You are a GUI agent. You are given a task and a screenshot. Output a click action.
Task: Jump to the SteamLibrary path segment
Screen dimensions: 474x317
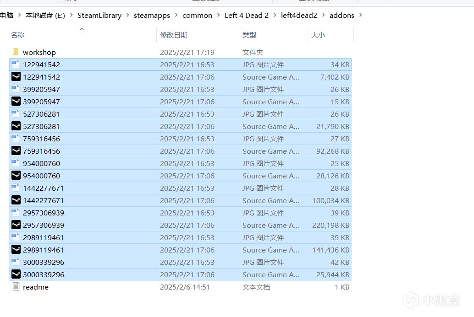pyautogui.click(x=99, y=16)
